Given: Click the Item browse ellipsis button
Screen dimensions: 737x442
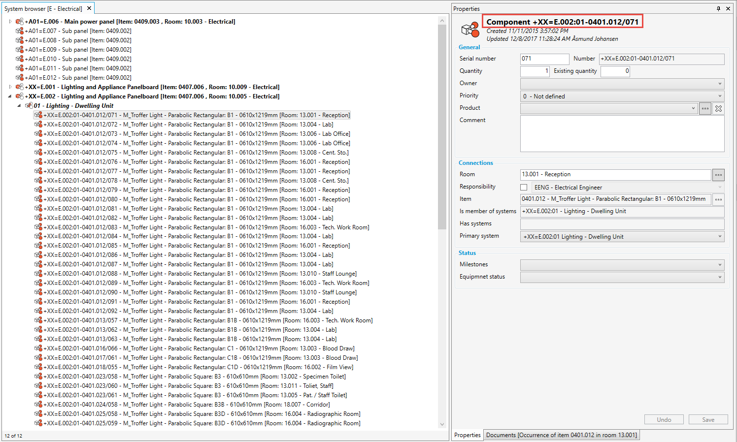Looking at the screenshot, I should coord(718,199).
